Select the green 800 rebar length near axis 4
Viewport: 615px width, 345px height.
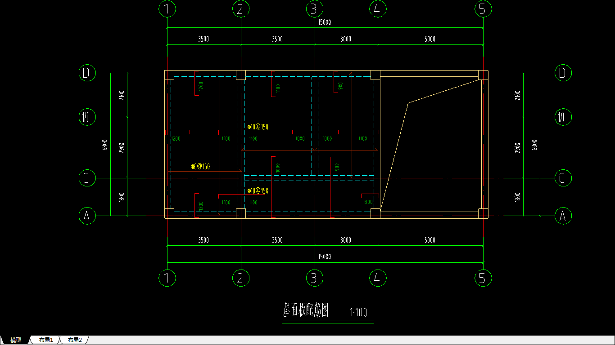point(368,203)
